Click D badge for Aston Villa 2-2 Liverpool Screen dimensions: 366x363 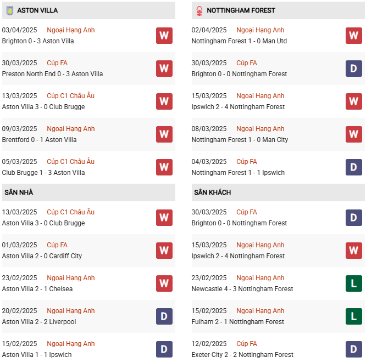(164, 316)
